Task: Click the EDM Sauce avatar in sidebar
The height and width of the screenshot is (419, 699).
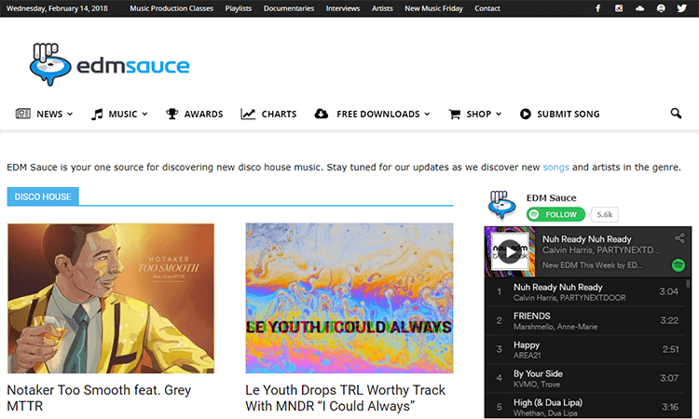Action: [x=502, y=205]
